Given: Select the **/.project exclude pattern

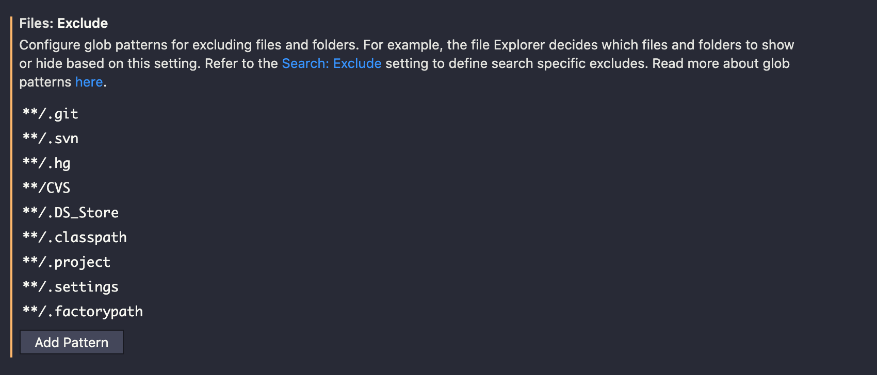Looking at the screenshot, I should pyautogui.click(x=66, y=262).
